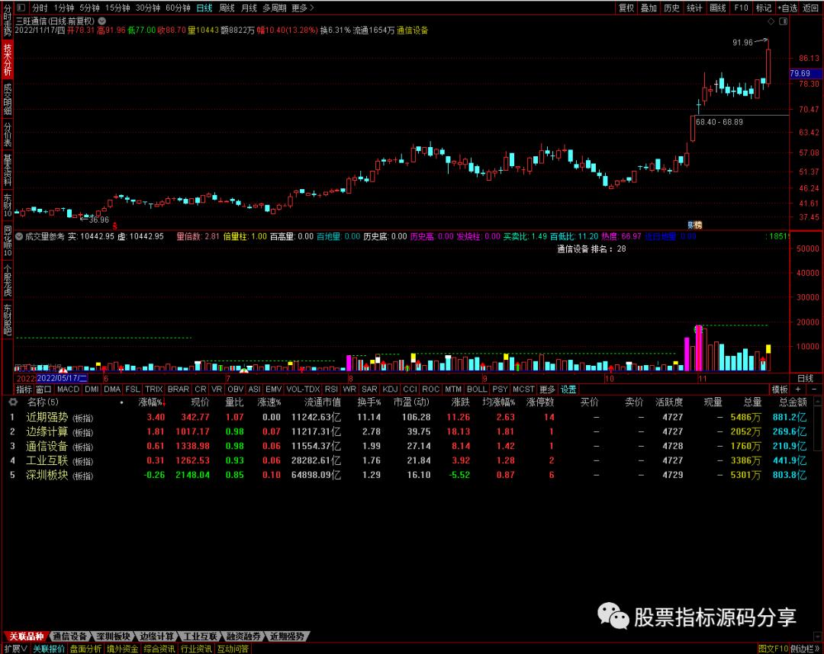Open the 统计 statistics tool
The width and height of the screenshot is (824, 654).
[695, 8]
